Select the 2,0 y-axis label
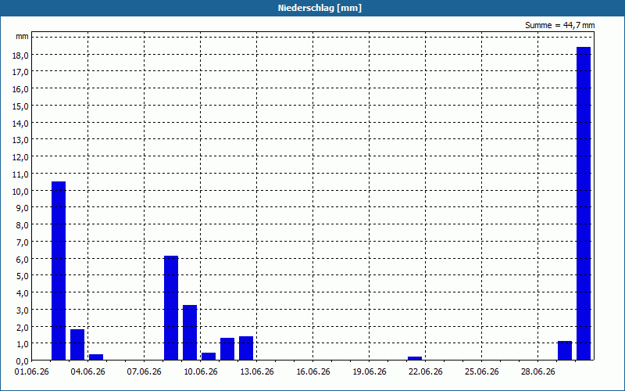Viewport: 625px width, 391px height. pos(22,327)
